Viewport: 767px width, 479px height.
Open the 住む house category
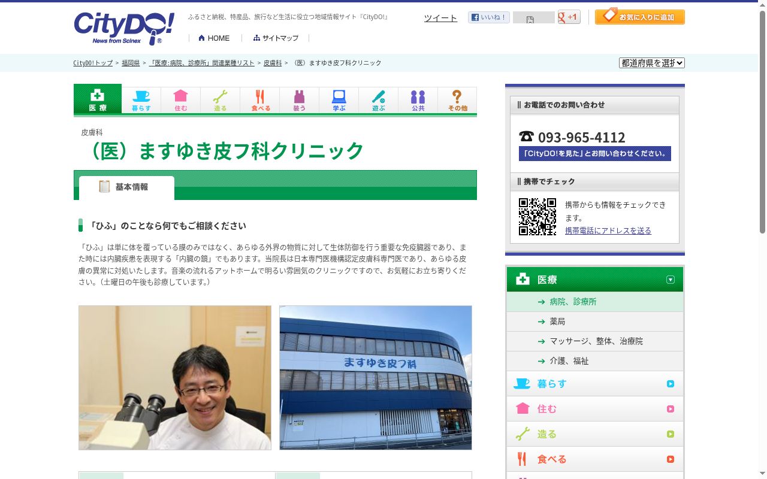pyautogui.click(x=181, y=100)
